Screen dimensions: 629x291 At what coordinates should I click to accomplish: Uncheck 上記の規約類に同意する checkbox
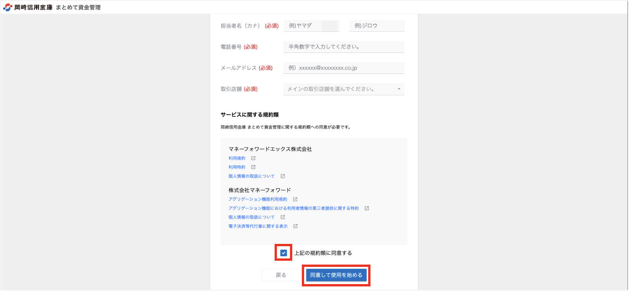pos(283,253)
